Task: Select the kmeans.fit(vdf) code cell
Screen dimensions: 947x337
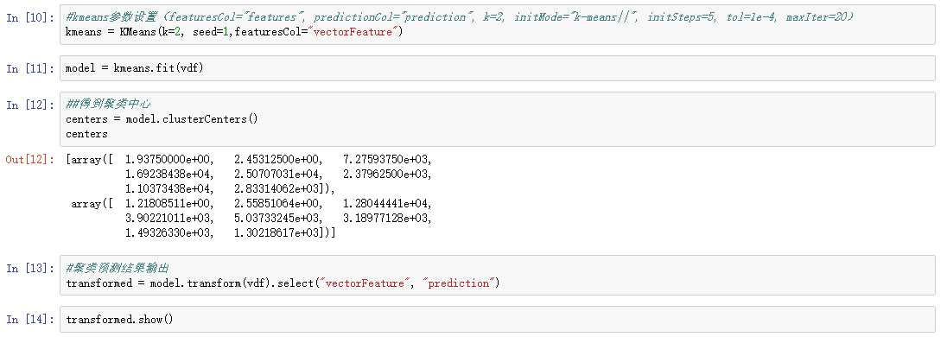Action: [x=497, y=68]
